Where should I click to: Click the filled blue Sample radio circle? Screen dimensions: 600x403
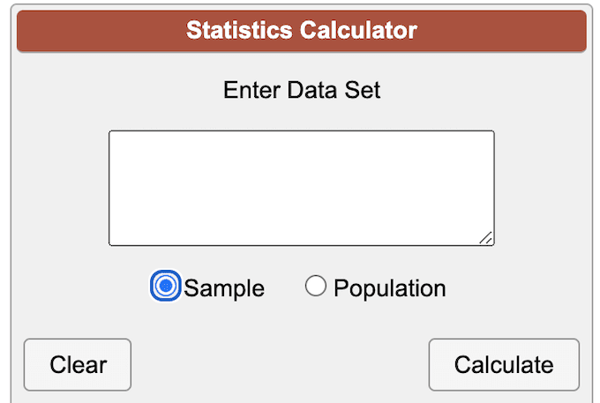click(x=165, y=286)
